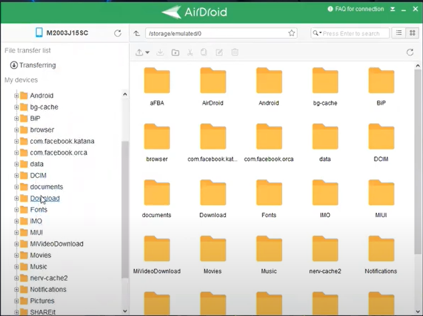The image size is (423, 316).
Task: Expand the browser tree node
Action: pos(17,130)
